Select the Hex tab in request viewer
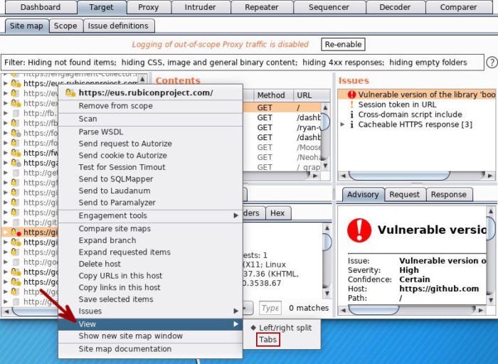This screenshot has width=498, height=364. [277, 213]
